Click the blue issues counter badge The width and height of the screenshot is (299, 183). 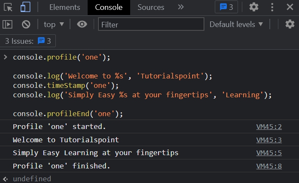coord(226,7)
